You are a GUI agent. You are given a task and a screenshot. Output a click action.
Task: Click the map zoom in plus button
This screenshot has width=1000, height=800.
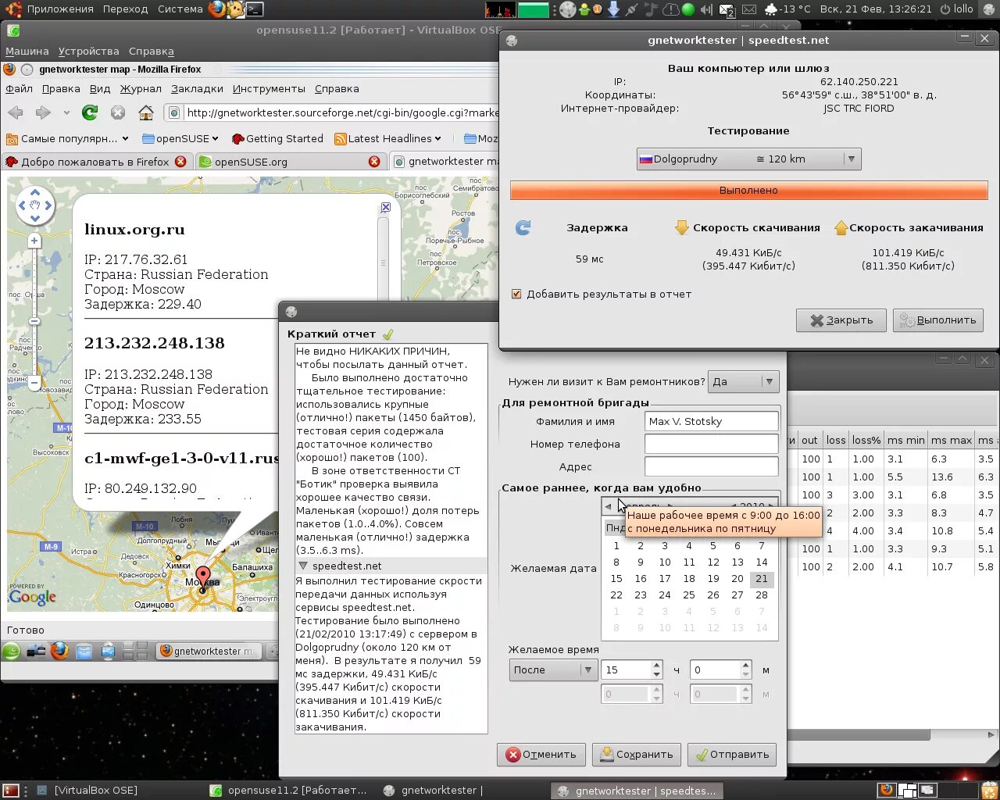(34, 241)
